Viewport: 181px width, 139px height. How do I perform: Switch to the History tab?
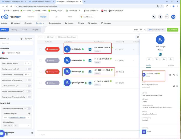[14, 30]
